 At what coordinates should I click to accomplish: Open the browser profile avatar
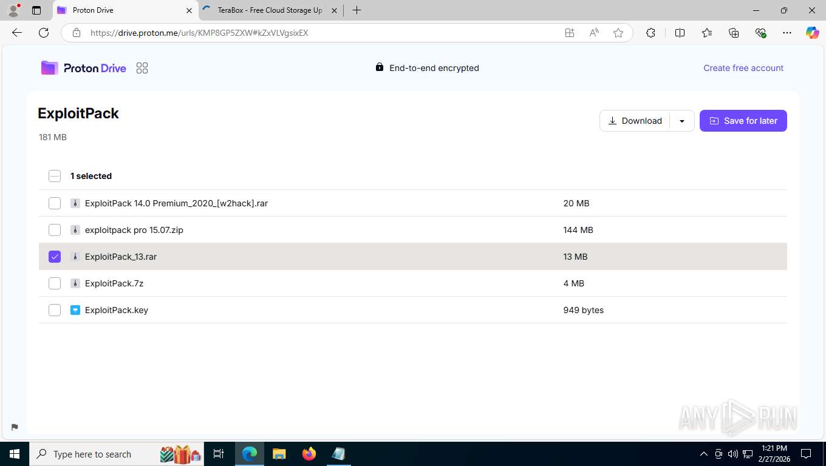tap(13, 10)
